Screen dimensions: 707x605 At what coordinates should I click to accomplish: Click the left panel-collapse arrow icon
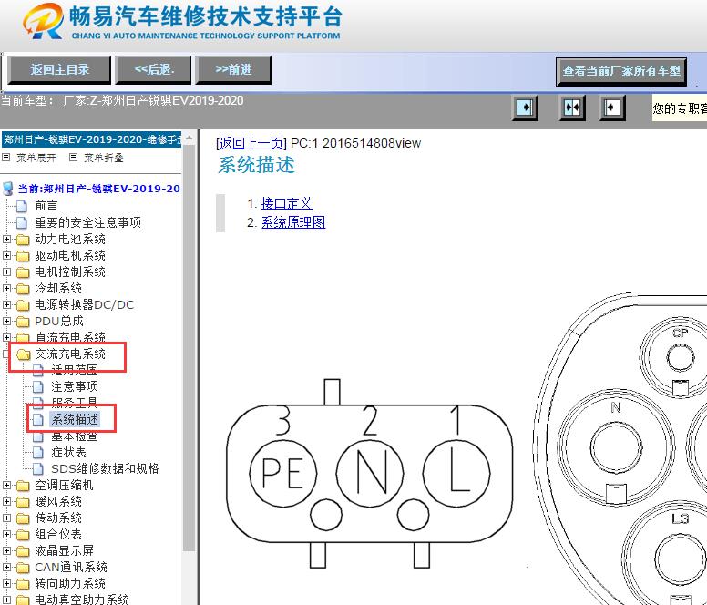525,108
